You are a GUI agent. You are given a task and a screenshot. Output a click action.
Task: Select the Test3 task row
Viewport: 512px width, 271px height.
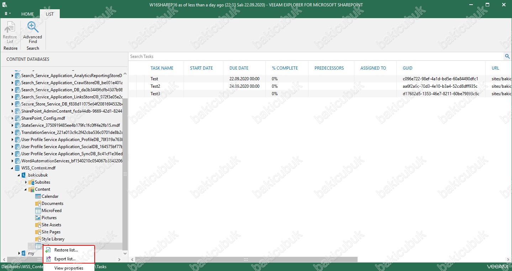pyautogui.click(x=320, y=93)
